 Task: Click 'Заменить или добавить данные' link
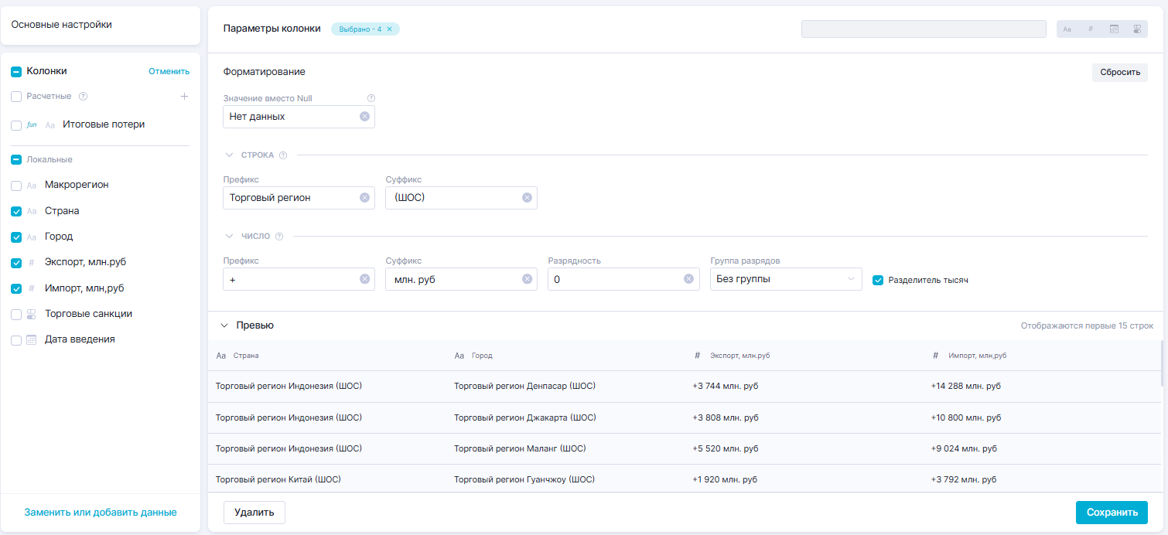coord(101,513)
